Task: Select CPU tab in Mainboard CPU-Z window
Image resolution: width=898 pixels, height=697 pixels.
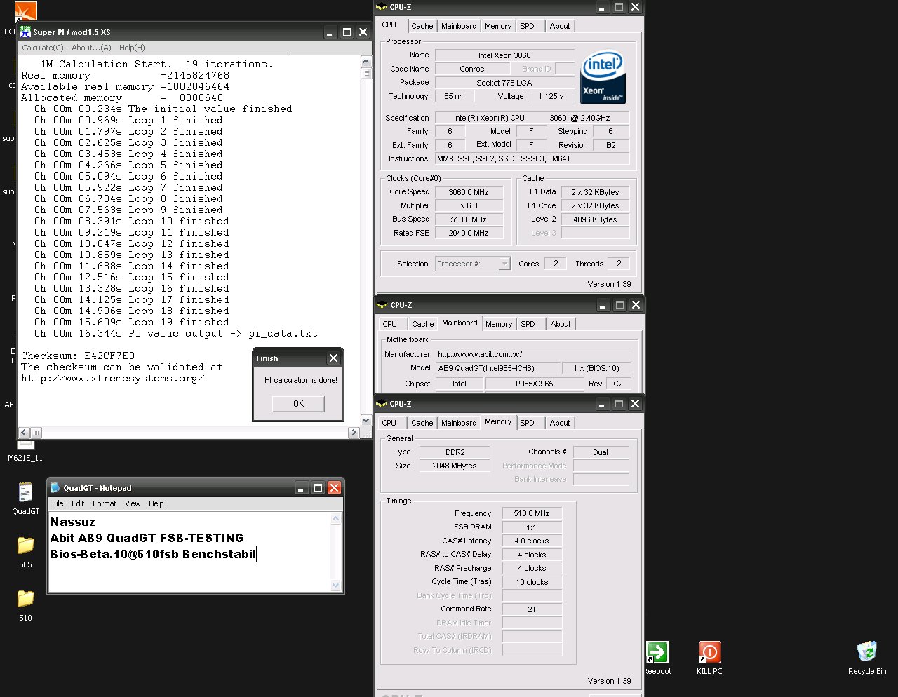Action: point(390,324)
